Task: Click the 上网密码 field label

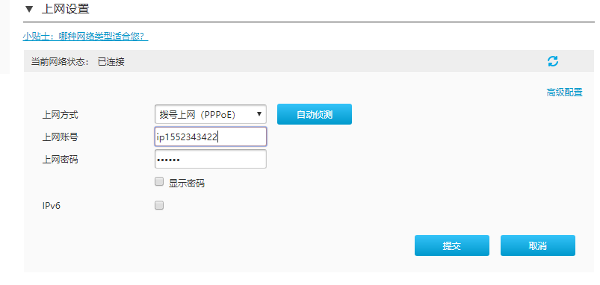Action: (60, 159)
